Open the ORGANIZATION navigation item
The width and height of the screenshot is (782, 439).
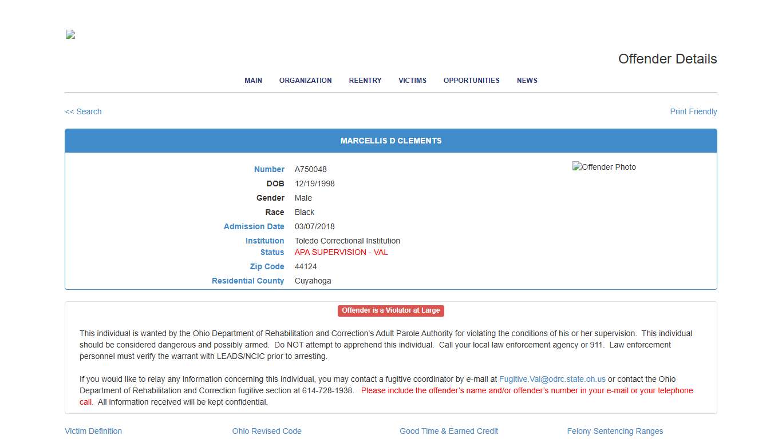[305, 81]
